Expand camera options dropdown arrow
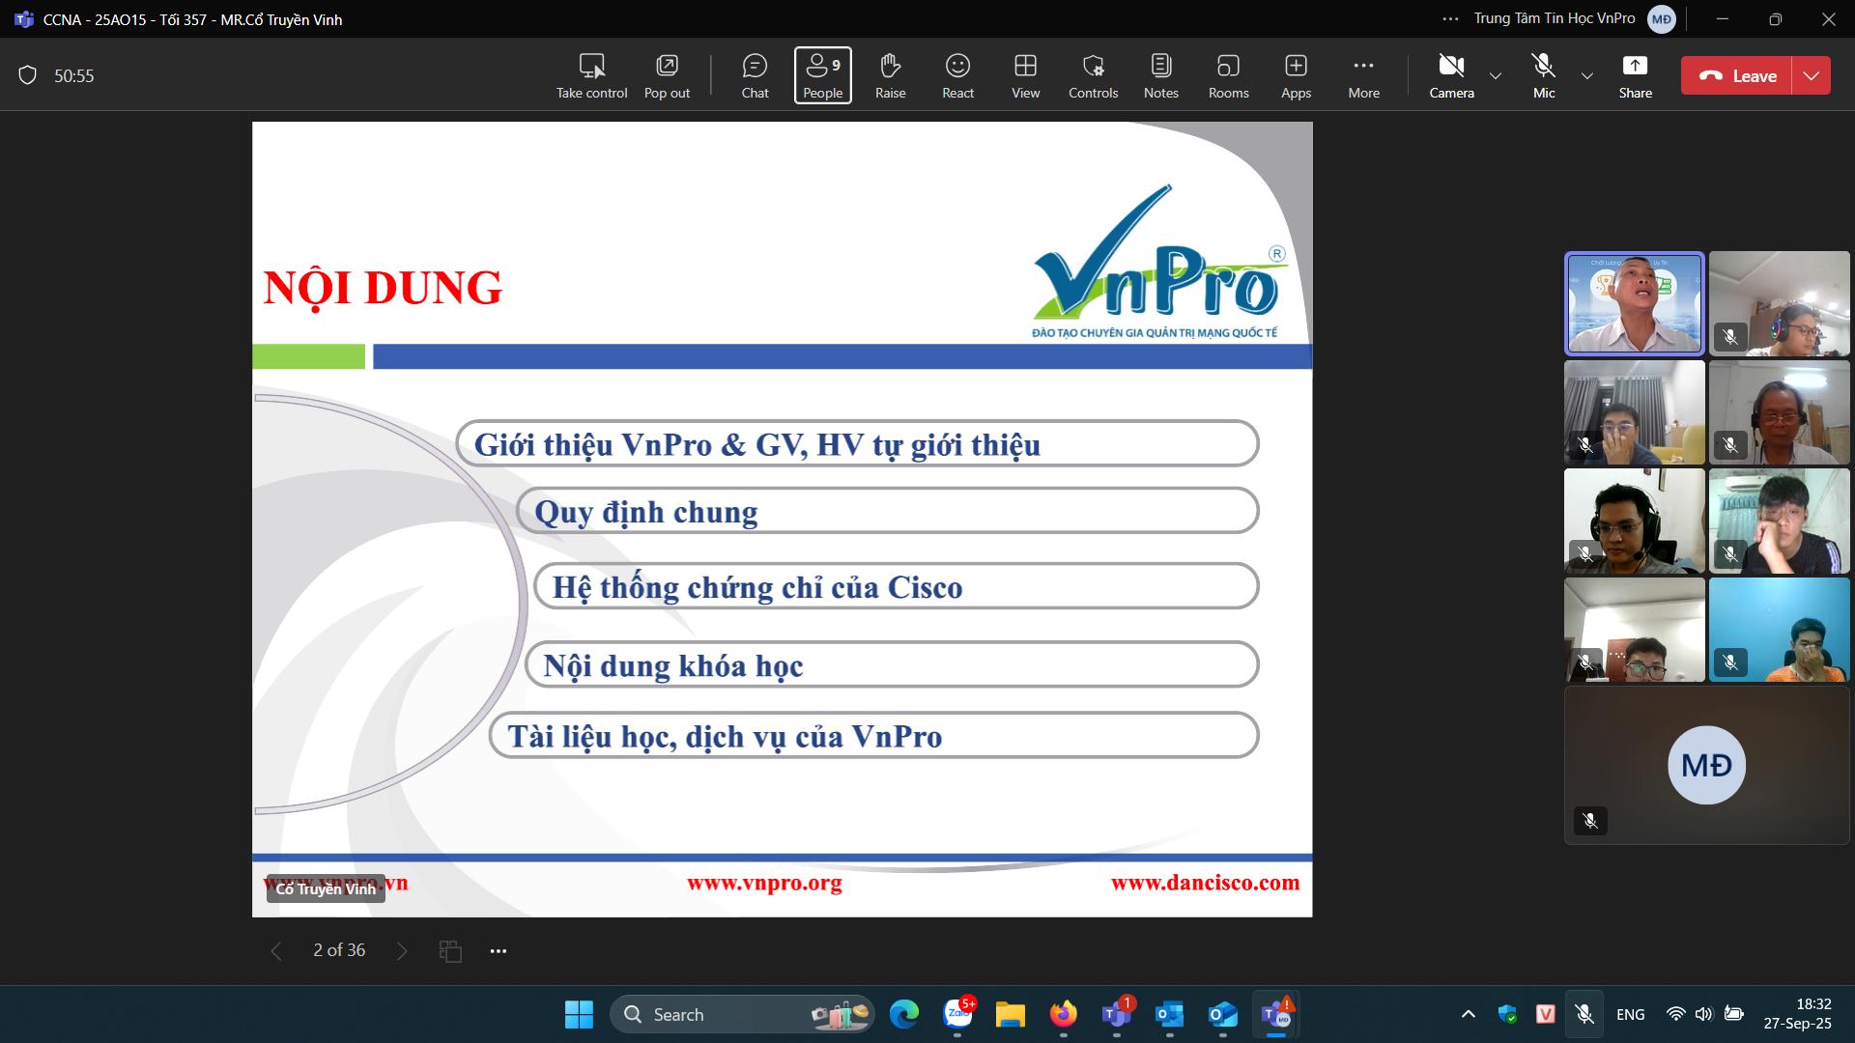This screenshot has height=1043, width=1855. (x=1496, y=75)
